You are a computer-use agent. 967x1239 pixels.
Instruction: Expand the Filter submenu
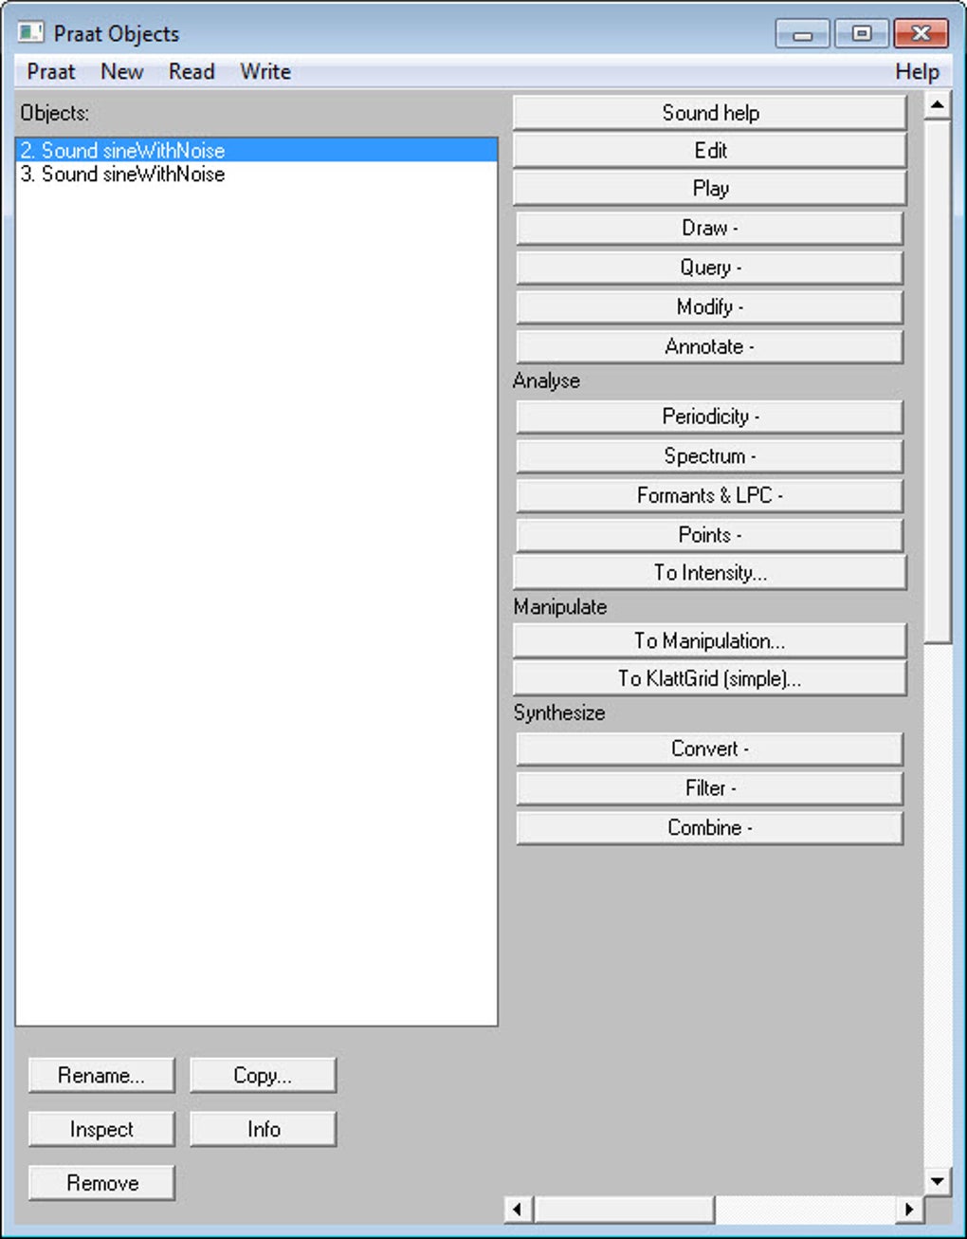(x=710, y=788)
